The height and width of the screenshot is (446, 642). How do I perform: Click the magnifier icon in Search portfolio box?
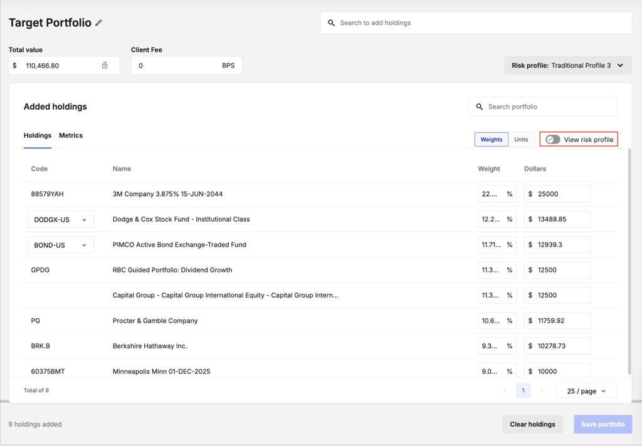[x=480, y=106]
